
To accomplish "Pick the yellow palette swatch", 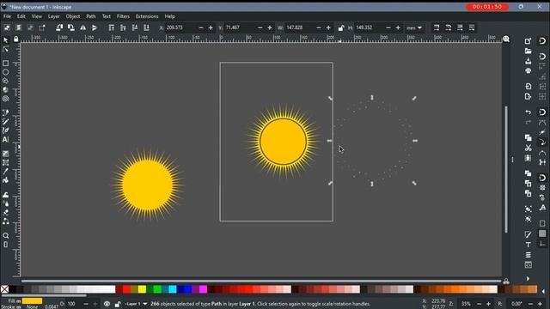I will pos(142,289).
